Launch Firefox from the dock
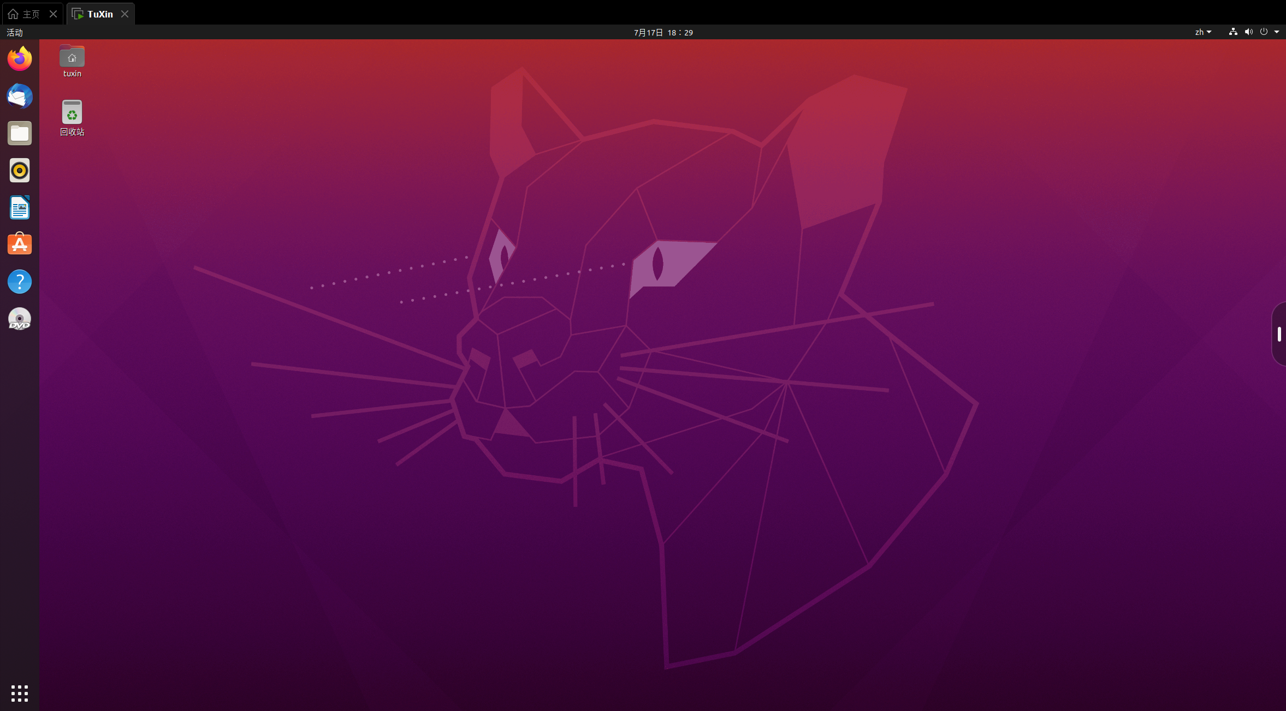Screen dimensions: 1286x711 pyautogui.click(x=20, y=59)
